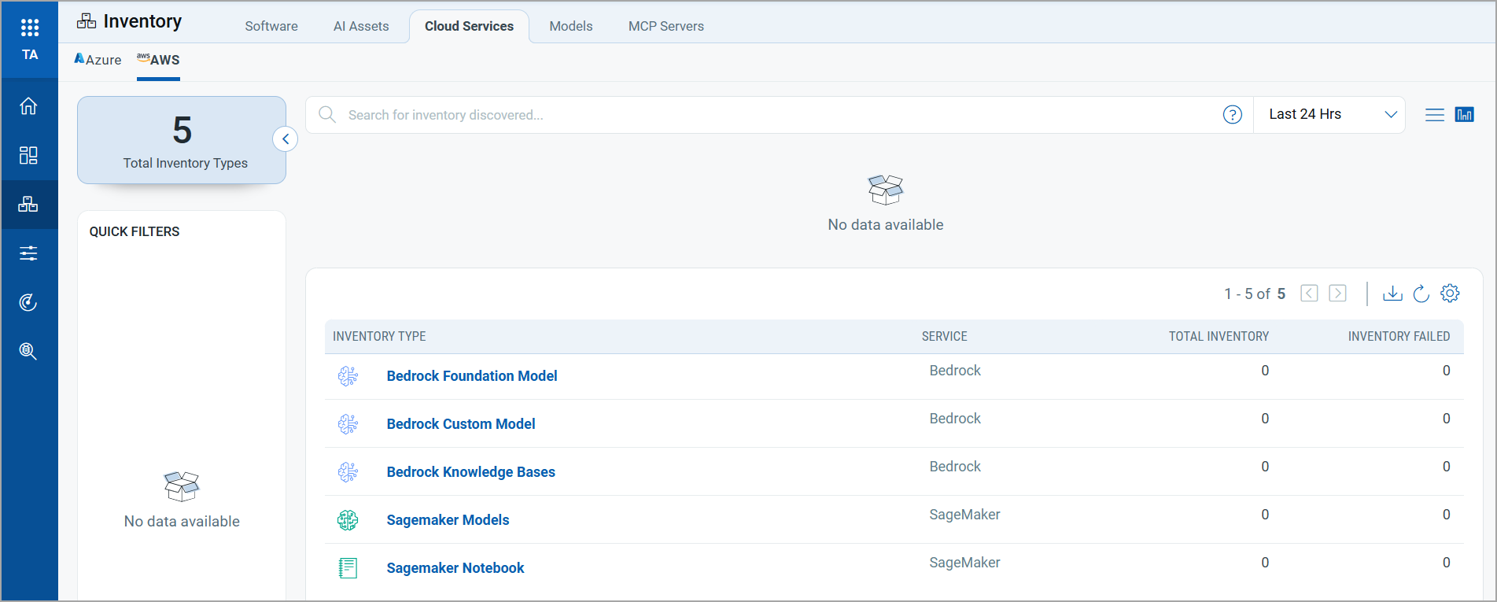Viewport: 1497px width, 602px height.
Task: Click the search help question mark icon
Action: click(1232, 115)
